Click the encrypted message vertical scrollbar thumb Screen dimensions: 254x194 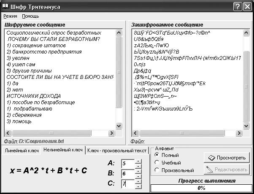pos(246,86)
